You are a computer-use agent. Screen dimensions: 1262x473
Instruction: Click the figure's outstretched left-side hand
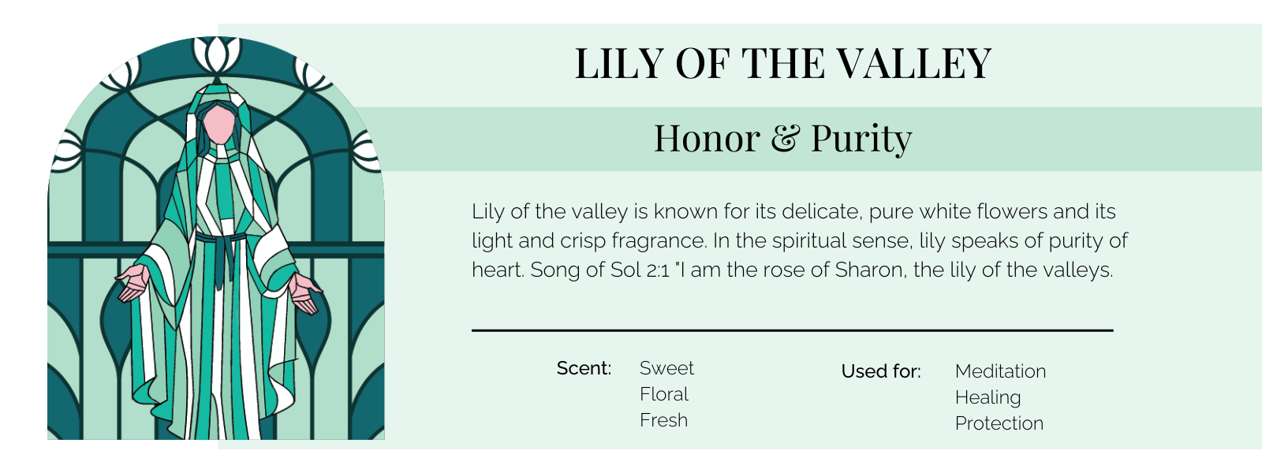coord(133,282)
